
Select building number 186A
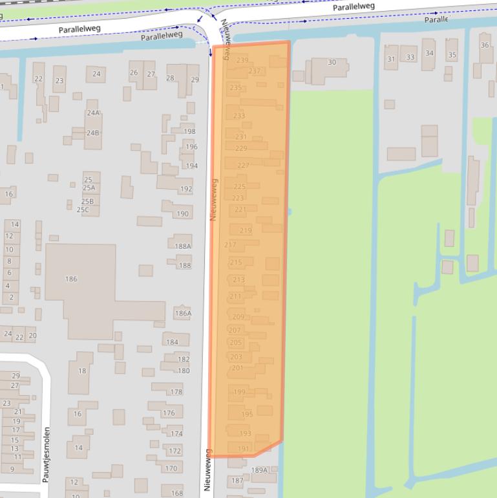coord(183,313)
